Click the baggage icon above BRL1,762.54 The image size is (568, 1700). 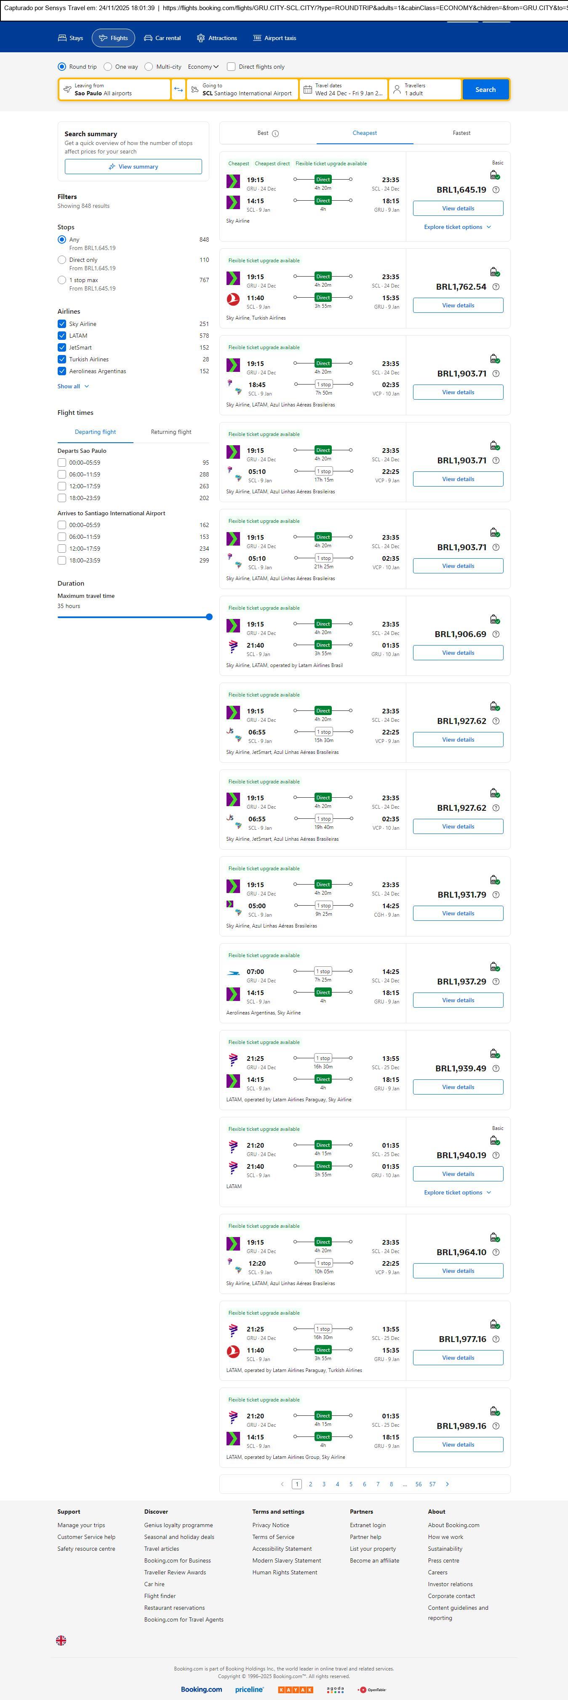pyautogui.click(x=494, y=272)
